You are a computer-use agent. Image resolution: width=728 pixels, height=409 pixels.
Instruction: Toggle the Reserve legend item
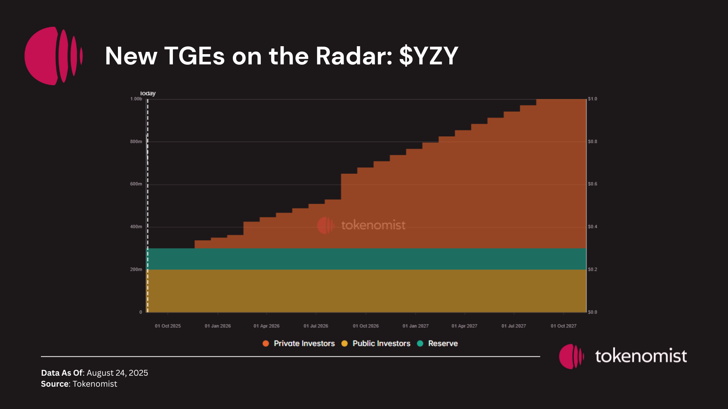tap(442, 343)
